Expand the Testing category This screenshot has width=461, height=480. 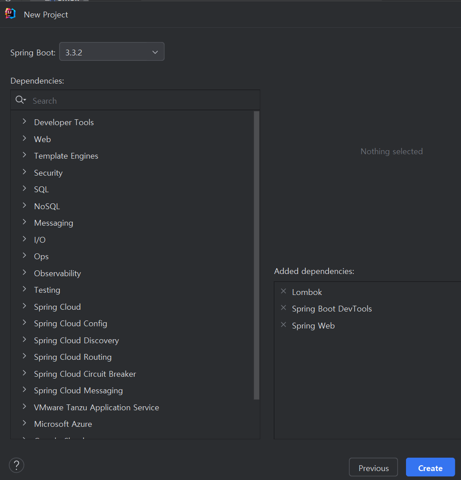click(x=25, y=289)
